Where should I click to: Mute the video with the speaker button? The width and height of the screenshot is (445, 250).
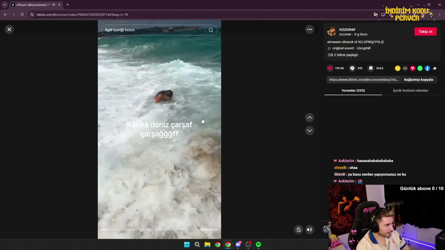309,230
